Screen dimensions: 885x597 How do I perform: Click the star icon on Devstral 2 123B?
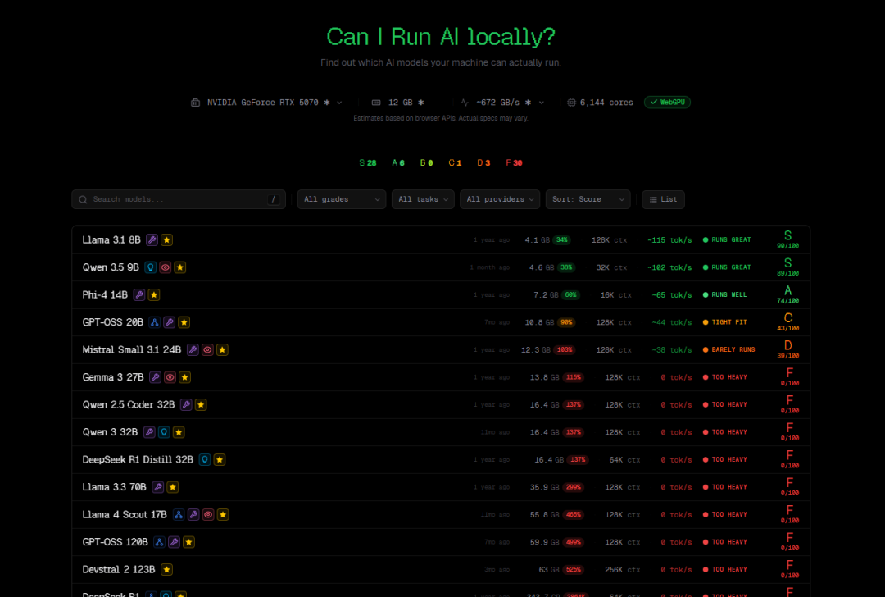[x=166, y=569]
